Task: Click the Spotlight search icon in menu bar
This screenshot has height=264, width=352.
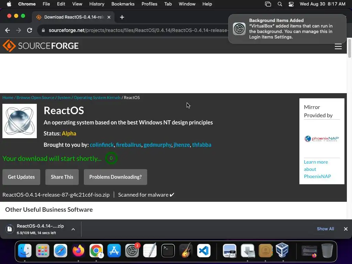Action: pyautogui.click(x=280, y=4)
